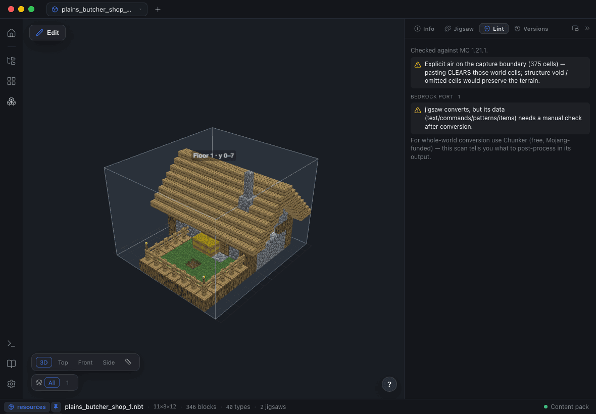This screenshot has height=414, width=596.
Task: Click the Chunker conversion note text
Action: pyautogui.click(x=490, y=148)
